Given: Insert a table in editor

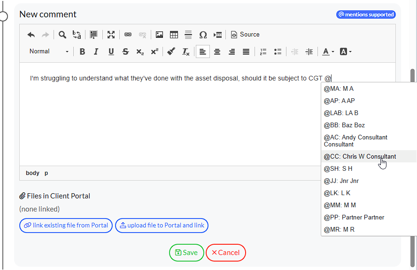Looking at the screenshot, I should point(174,35).
